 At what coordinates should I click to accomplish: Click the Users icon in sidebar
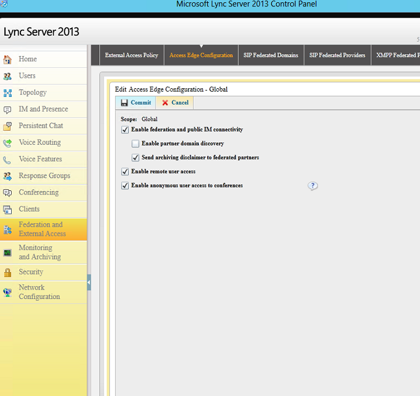coord(8,76)
